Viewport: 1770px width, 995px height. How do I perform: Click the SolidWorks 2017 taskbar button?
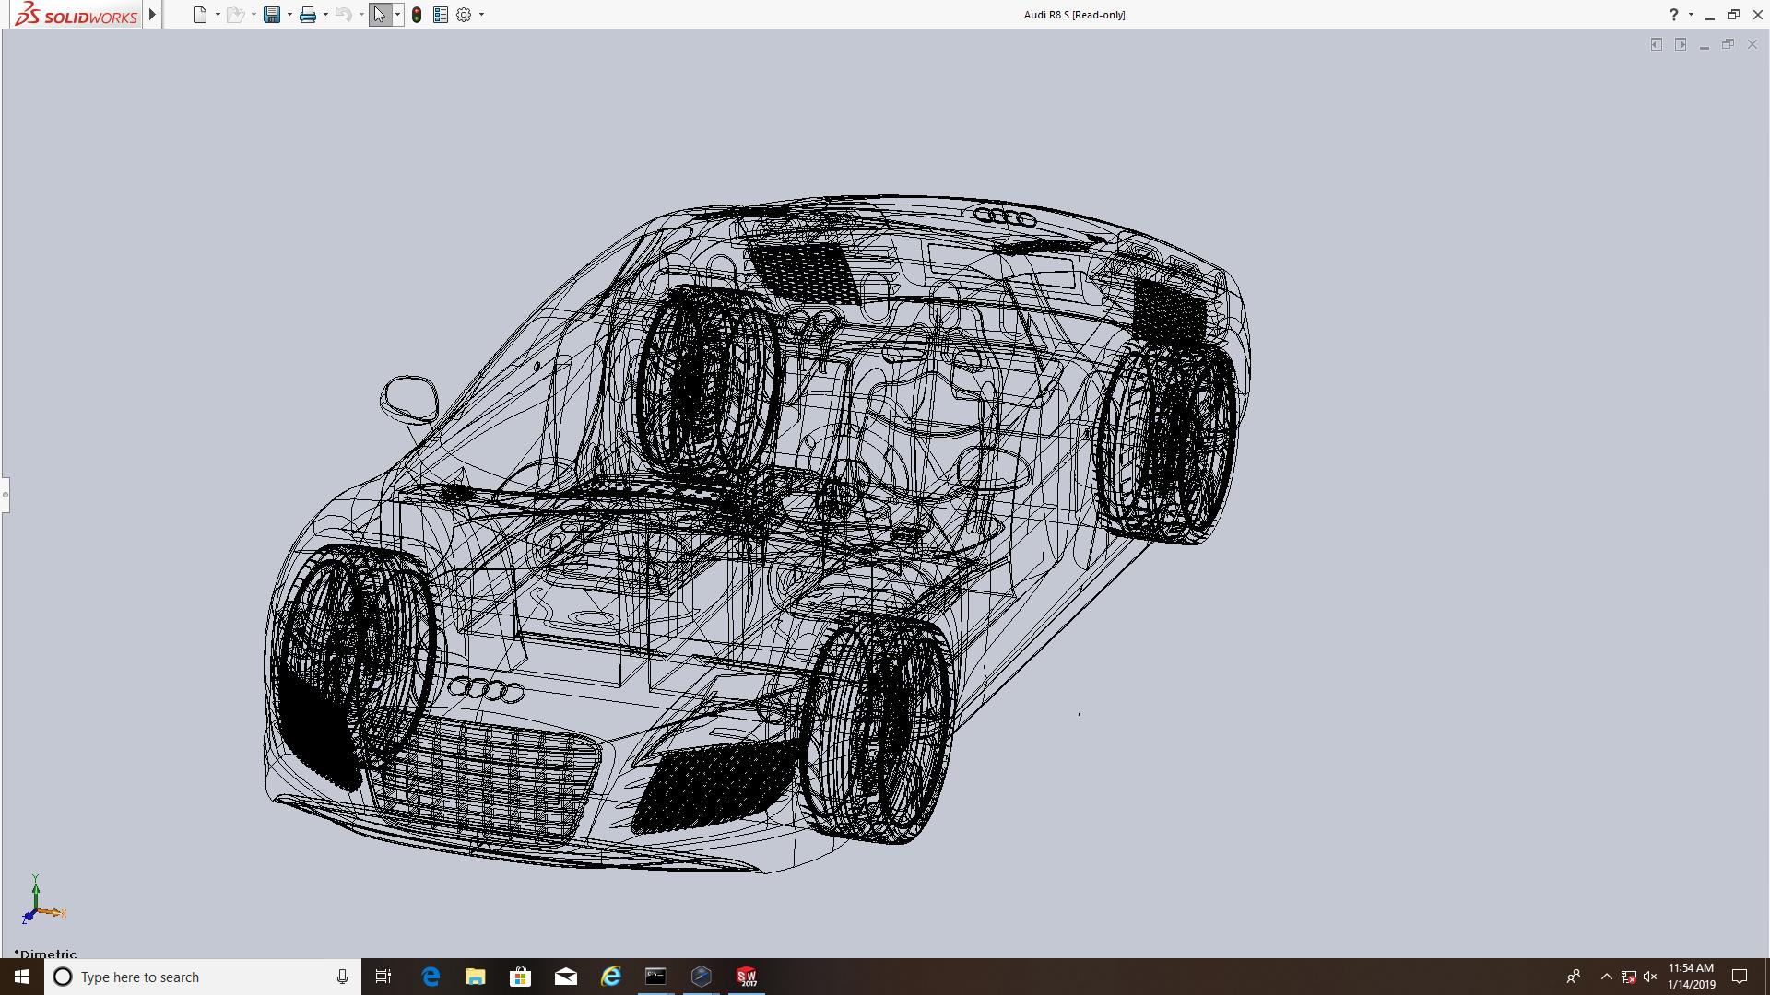coord(746,977)
